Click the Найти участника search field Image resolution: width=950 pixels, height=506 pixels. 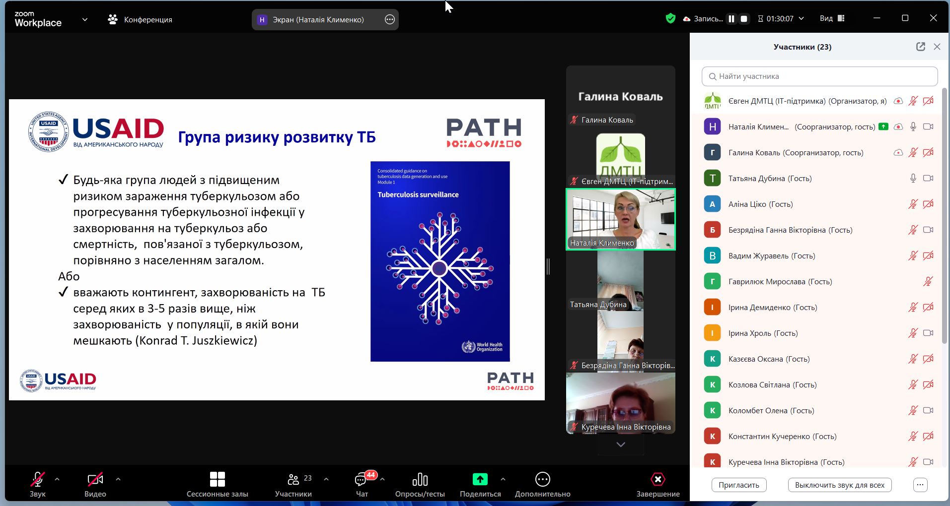pyautogui.click(x=819, y=76)
